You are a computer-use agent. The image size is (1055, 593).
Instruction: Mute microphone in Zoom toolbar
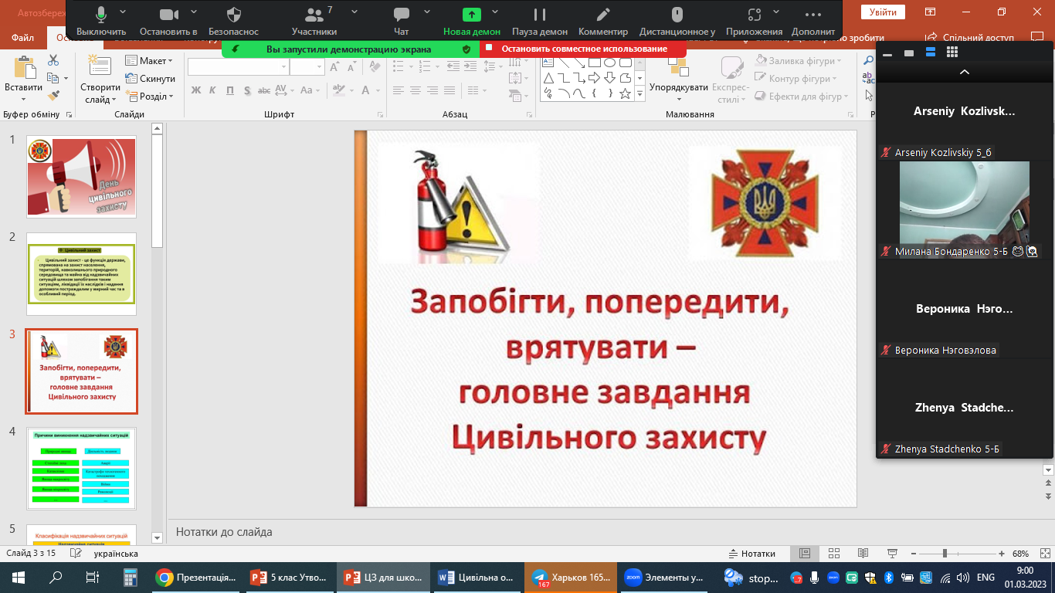101,20
